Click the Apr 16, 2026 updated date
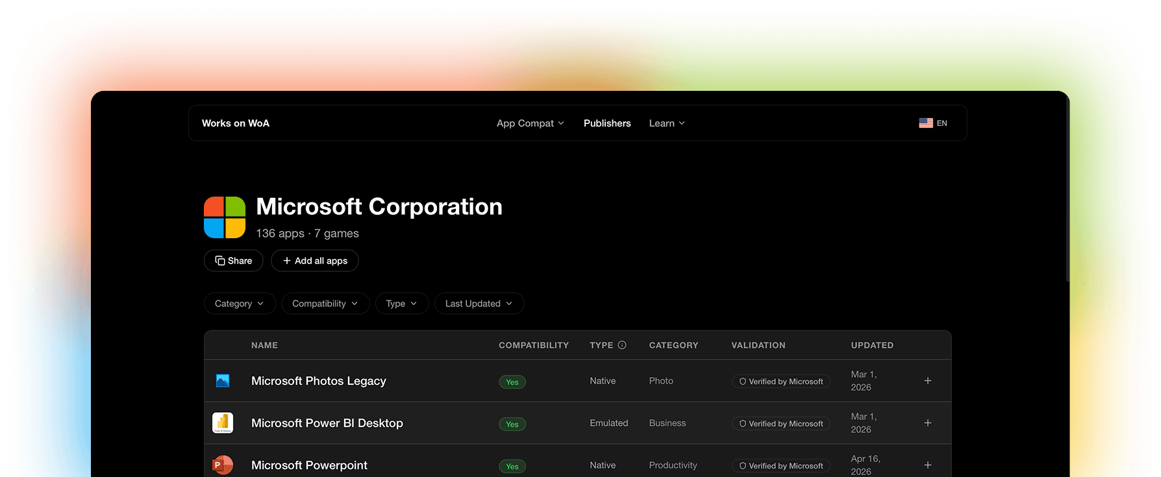This screenshot has height=477, width=1161. pyautogui.click(x=866, y=465)
